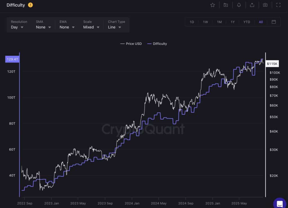Open the add-to-folder icon

226,5
